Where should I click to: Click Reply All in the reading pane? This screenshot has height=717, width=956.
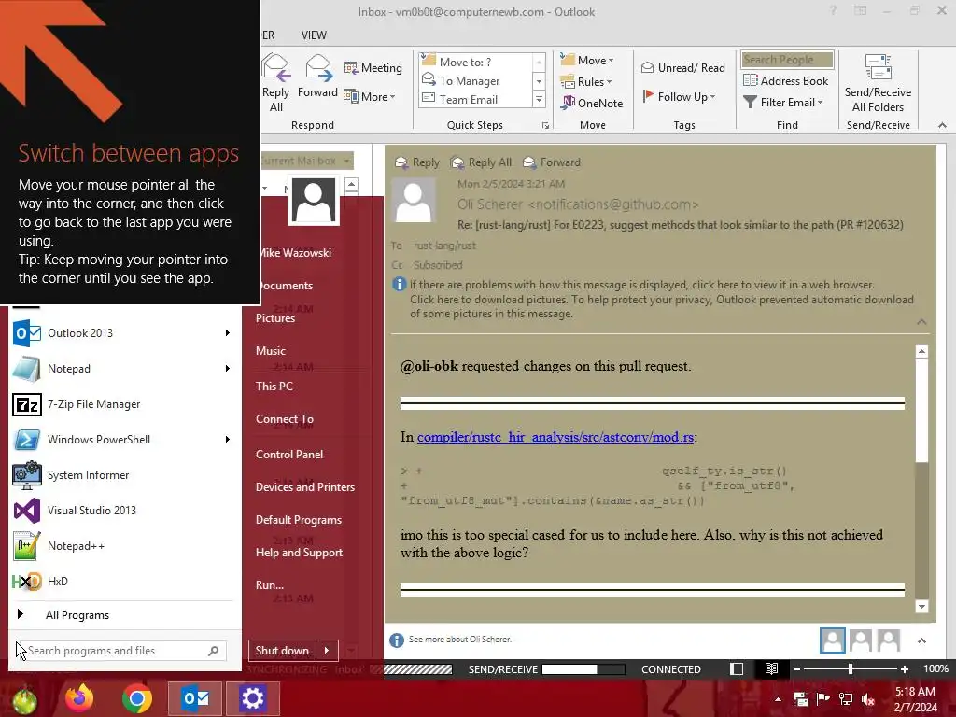click(x=482, y=162)
